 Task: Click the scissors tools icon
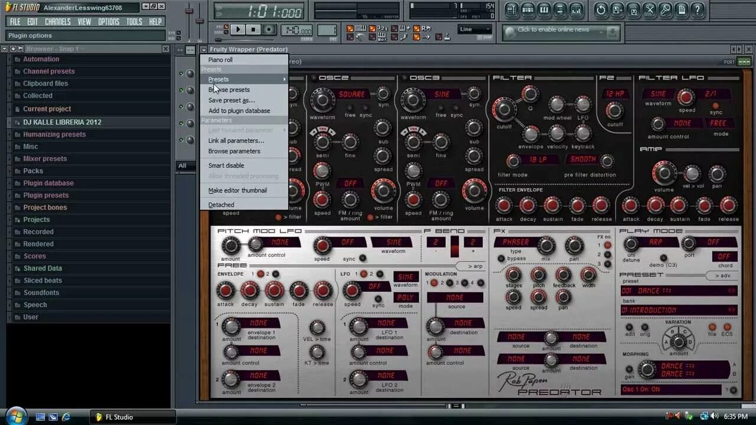pos(649,9)
